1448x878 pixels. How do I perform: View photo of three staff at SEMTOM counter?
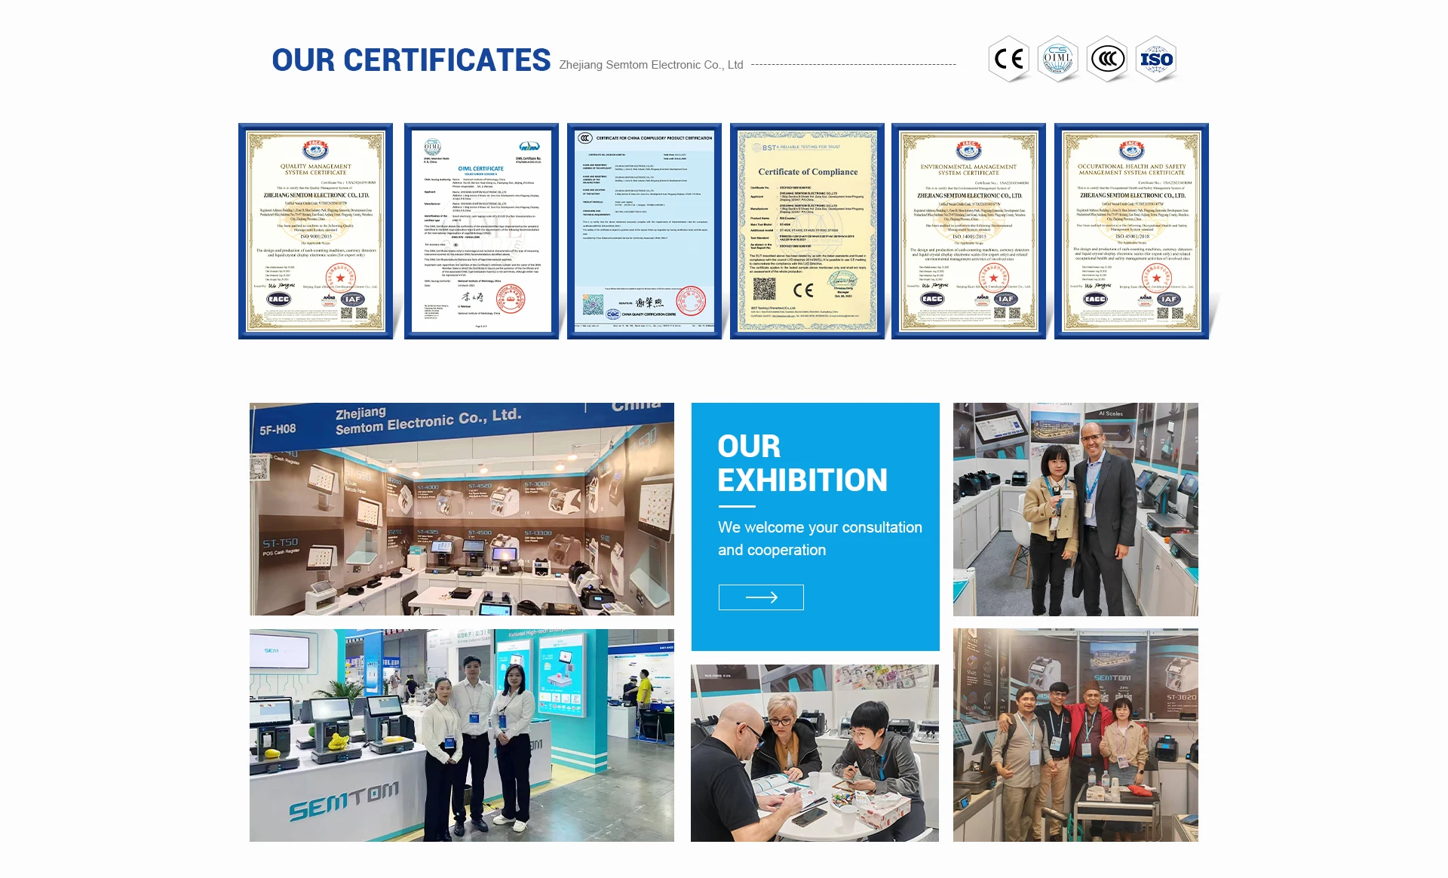(x=462, y=735)
